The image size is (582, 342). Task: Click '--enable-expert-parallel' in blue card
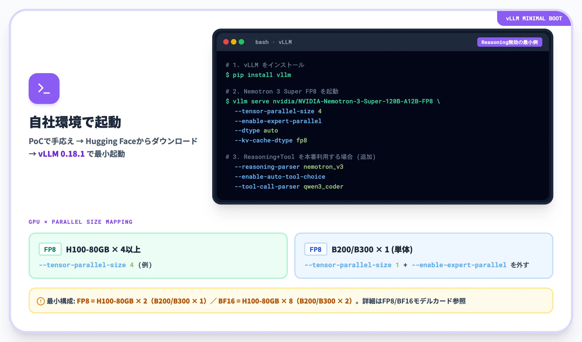tap(459, 265)
